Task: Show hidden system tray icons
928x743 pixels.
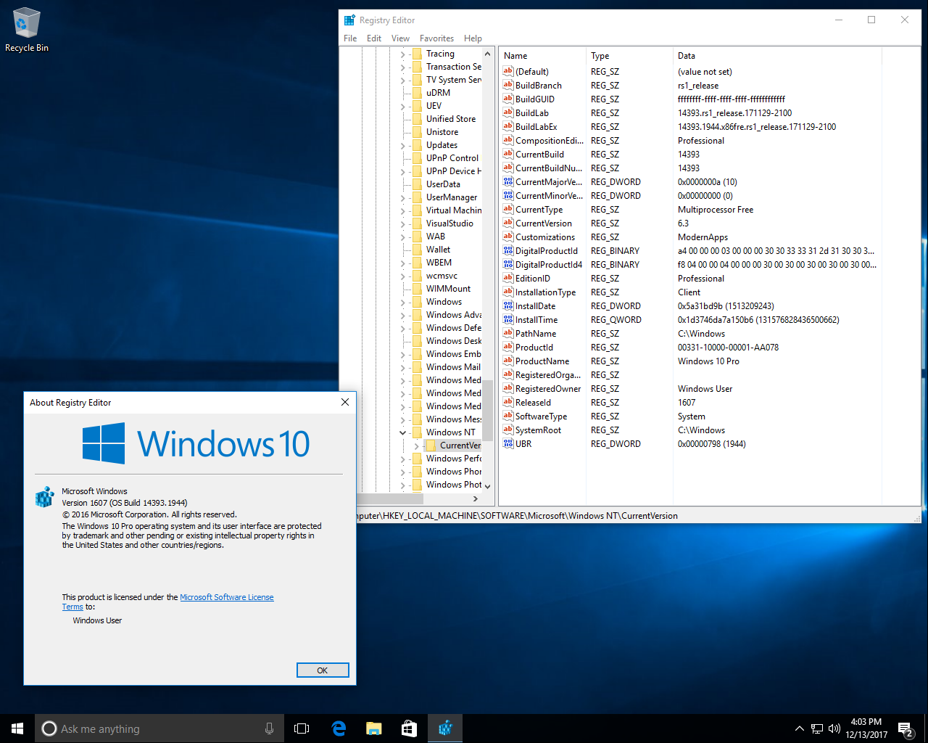Action: pyautogui.click(x=799, y=728)
